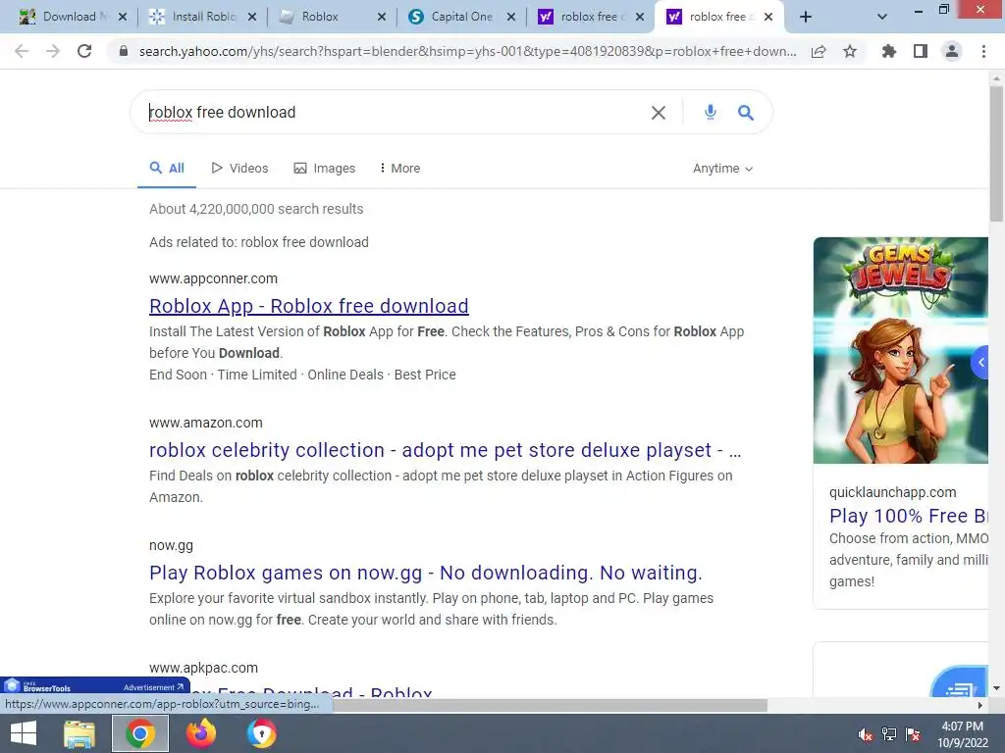Start voice search with microphone icon
1005x753 pixels.
[711, 112]
